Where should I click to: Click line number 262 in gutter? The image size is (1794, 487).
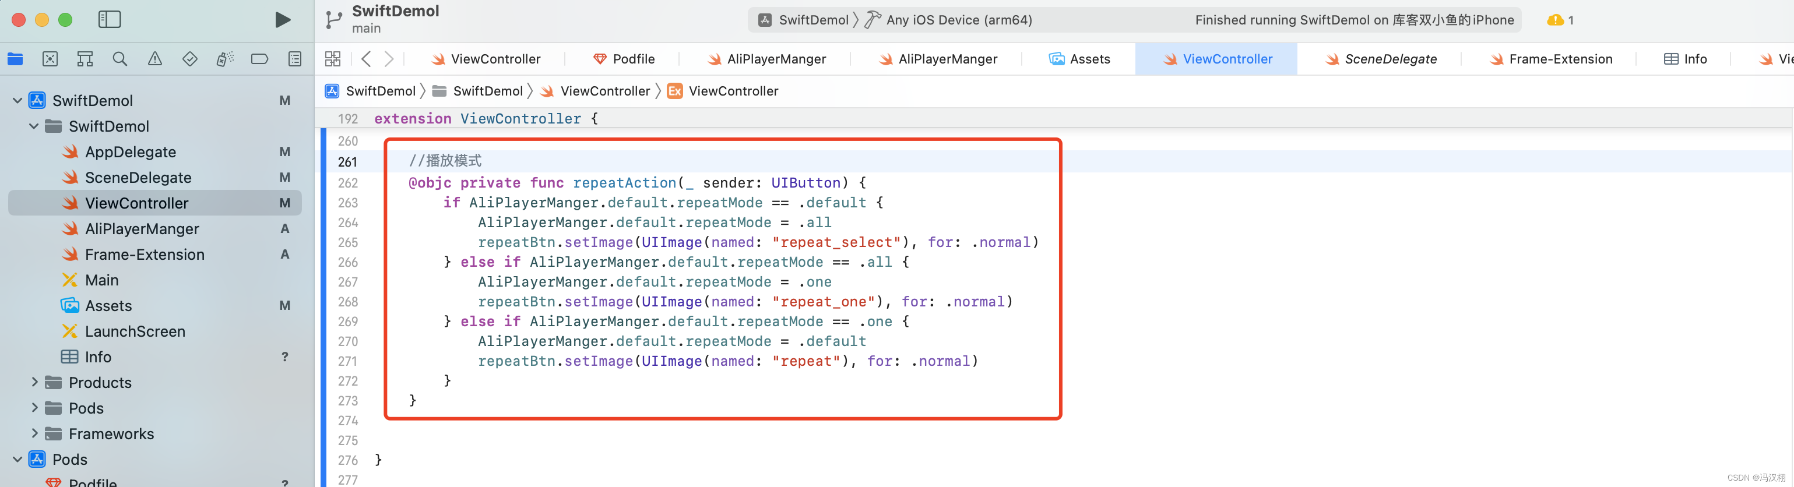coord(347,183)
